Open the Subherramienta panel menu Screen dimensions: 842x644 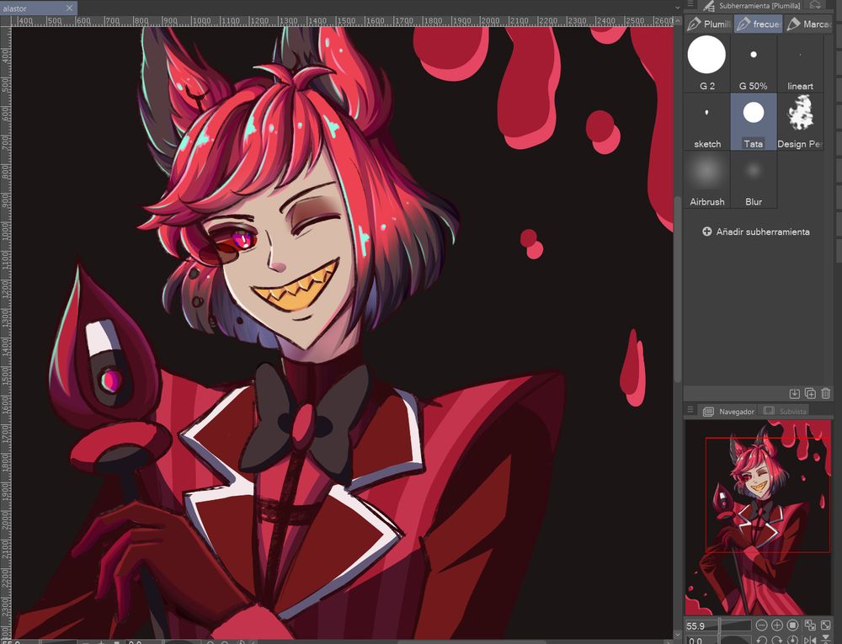click(690, 5)
